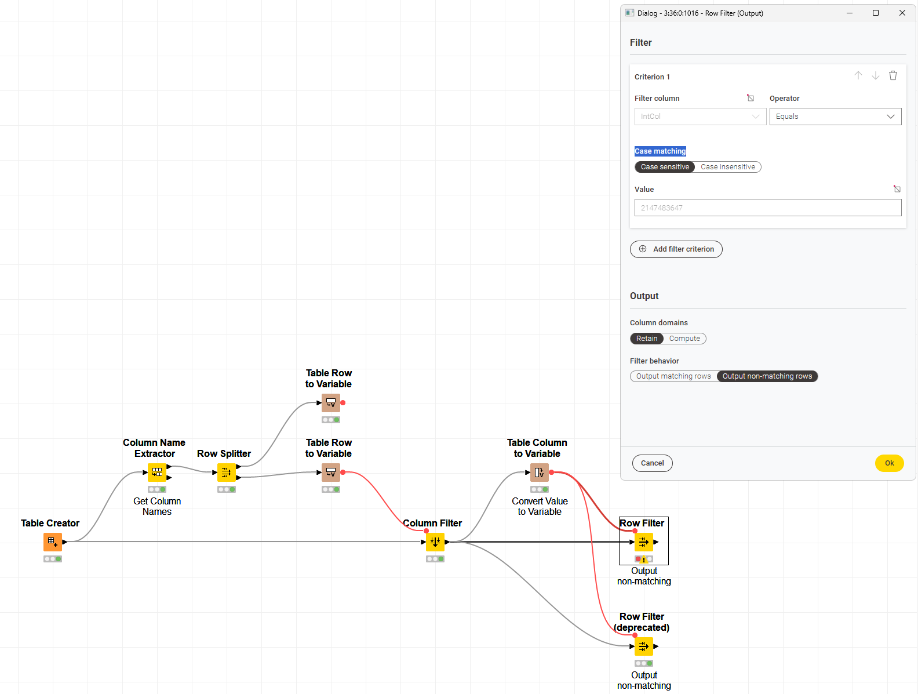Click the Column Name Extractor node
This screenshot has width=918, height=694.
click(156, 473)
